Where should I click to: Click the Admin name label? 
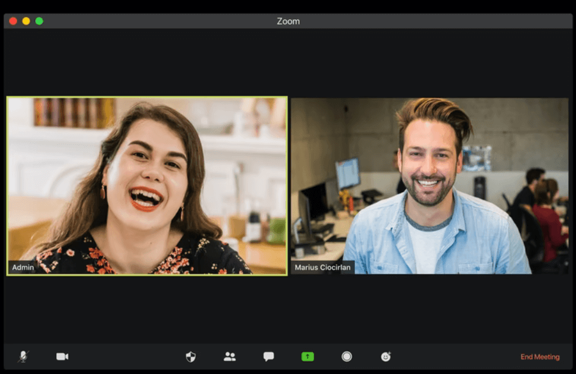point(23,268)
